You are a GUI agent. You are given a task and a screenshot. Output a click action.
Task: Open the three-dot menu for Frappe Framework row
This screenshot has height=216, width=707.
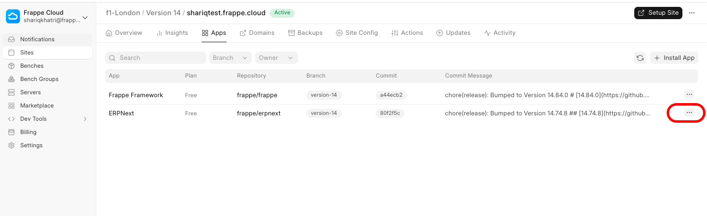tap(689, 94)
